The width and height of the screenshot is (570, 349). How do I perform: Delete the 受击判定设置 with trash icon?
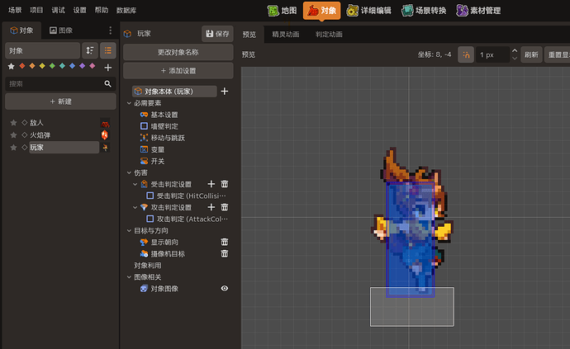tap(225, 184)
